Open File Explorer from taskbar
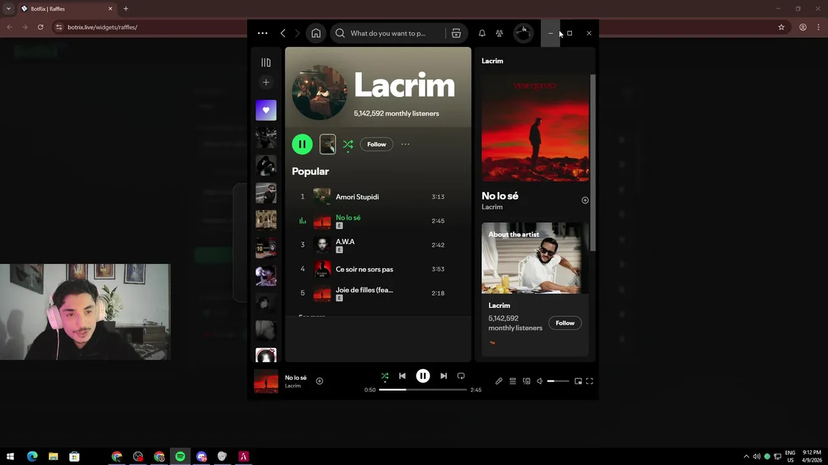 click(x=53, y=457)
